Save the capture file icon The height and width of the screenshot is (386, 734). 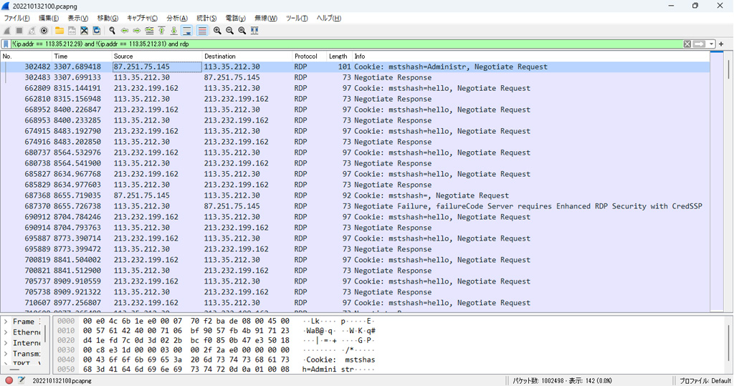(72, 30)
